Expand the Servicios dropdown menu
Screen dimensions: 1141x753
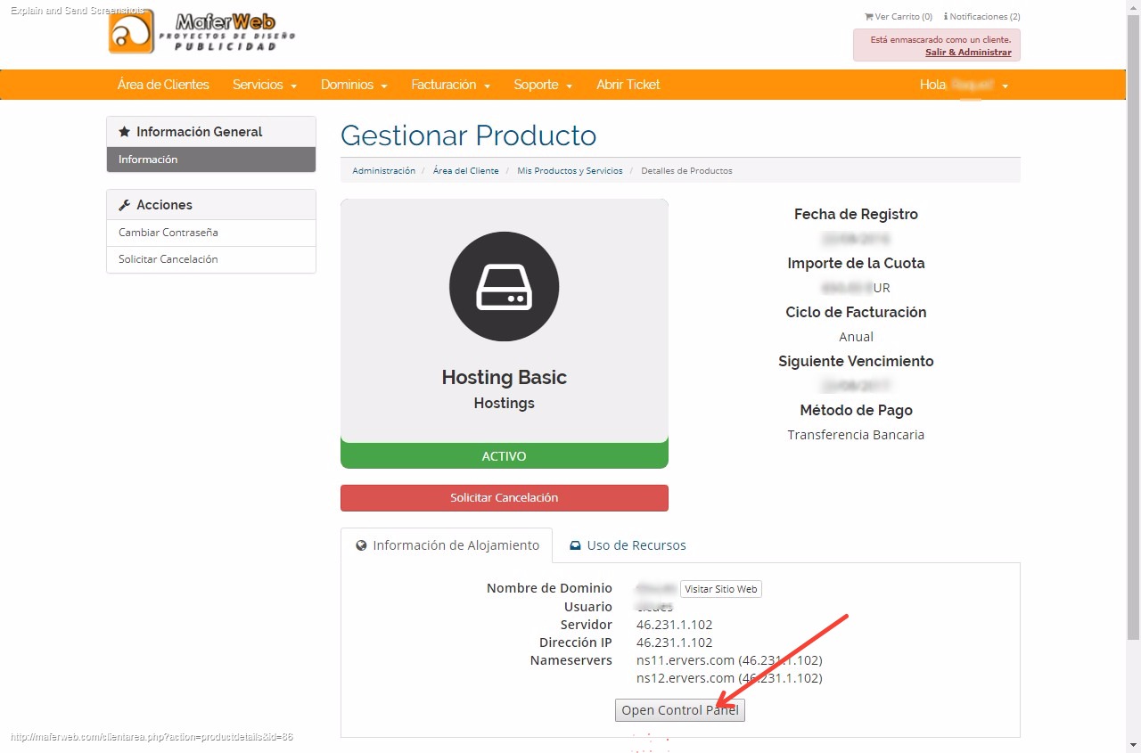[x=264, y=85]
